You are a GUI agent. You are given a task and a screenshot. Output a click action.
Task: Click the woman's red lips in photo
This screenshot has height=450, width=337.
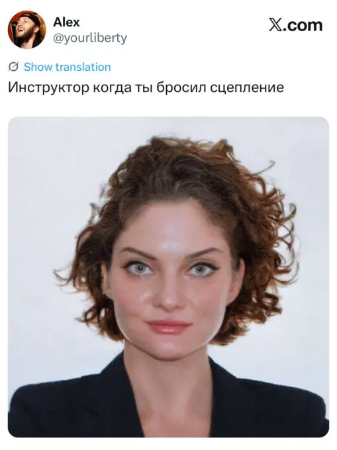(169, 327)
